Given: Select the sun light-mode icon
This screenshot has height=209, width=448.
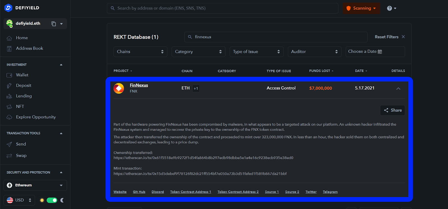Looking at the screenshot, I should tap(42, 200).
